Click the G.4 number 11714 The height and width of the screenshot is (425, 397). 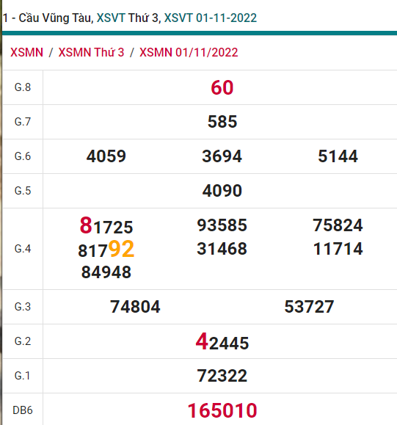click(338, 249)
